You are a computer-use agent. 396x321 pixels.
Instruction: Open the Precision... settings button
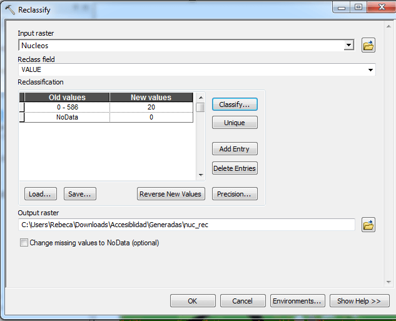[x=235, y=194]
